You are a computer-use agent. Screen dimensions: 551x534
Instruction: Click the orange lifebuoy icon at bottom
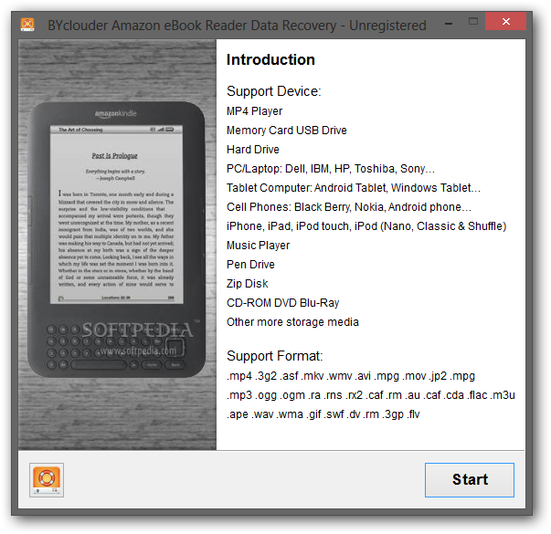coord(47,479)
